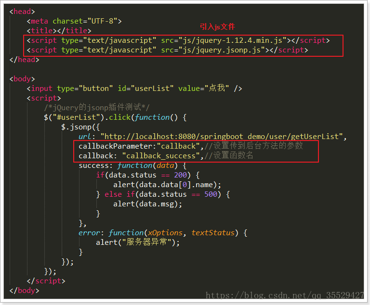Click the alert(data.data[0].name) line
Viewport: 370px width, 305px height.
[x=167, y=185]
